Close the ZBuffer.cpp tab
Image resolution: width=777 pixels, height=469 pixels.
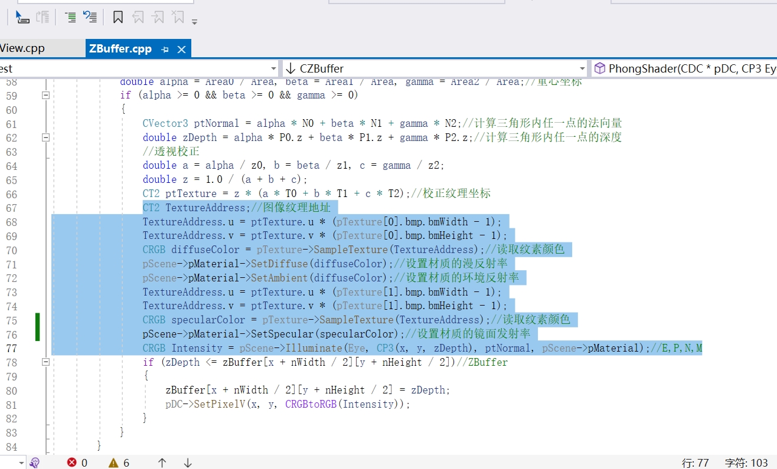pyautogui.click(x=181, y=50)
